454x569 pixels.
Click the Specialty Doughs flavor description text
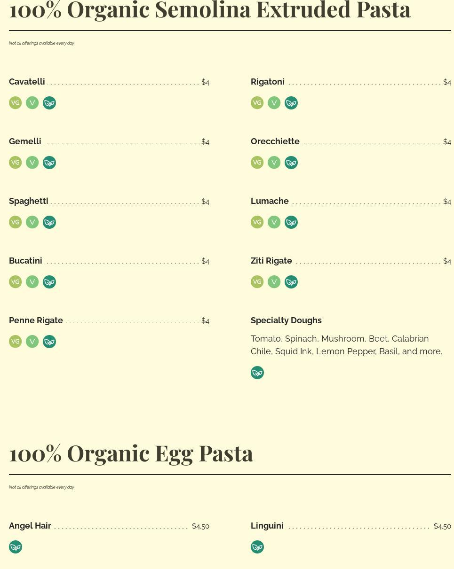[346, 345]
